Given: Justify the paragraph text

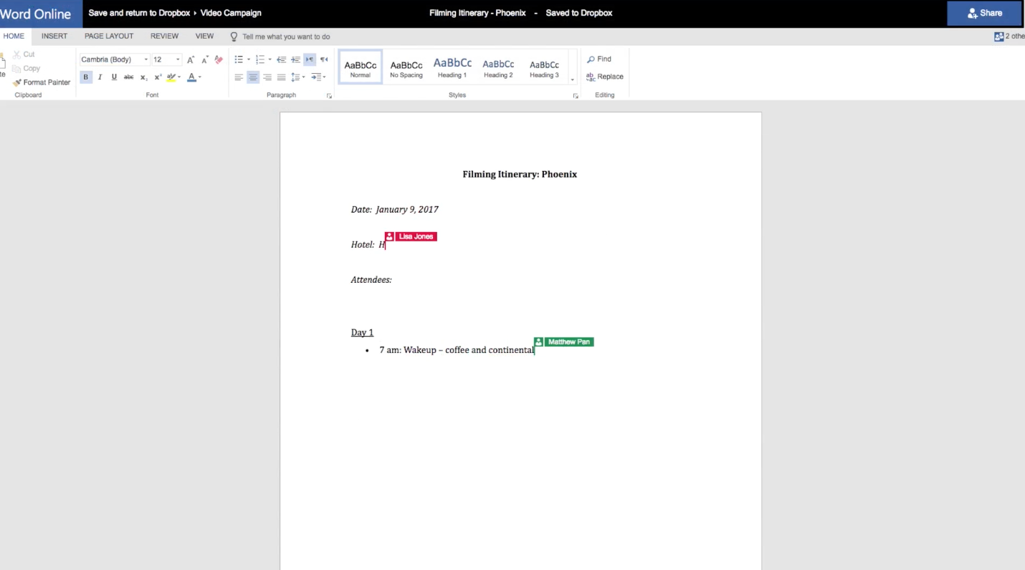Looking at the screenshot, I should [281, 77].
